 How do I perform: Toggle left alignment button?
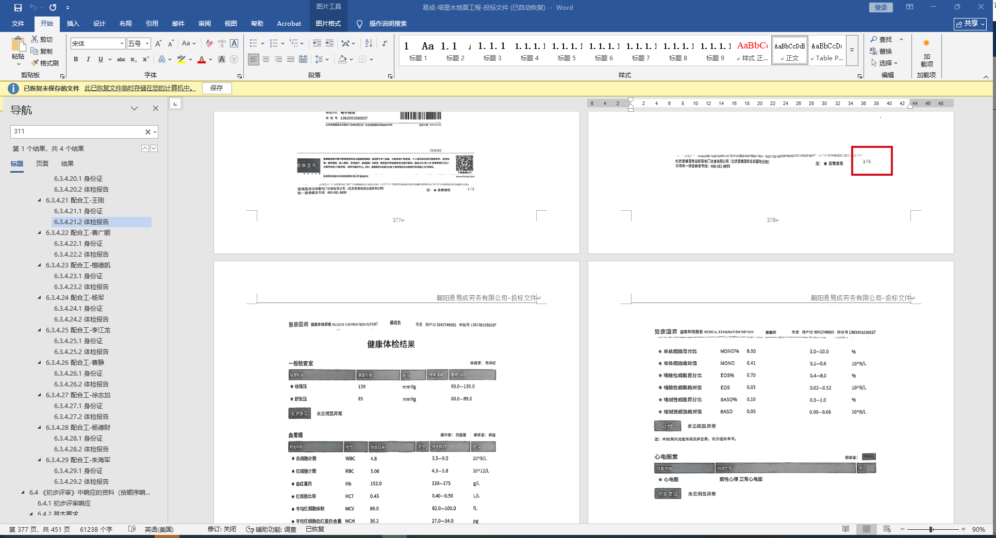coord(254,59)
